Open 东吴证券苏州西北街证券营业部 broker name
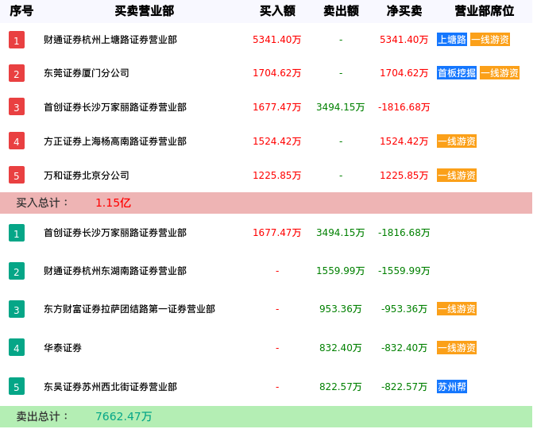Viewport: 537px width, 429px height. point(110,387)
